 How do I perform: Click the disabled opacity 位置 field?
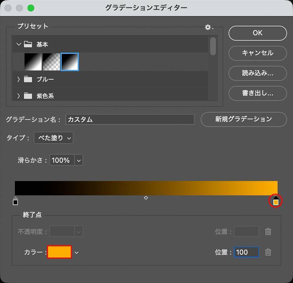click(x=246, y=231)
